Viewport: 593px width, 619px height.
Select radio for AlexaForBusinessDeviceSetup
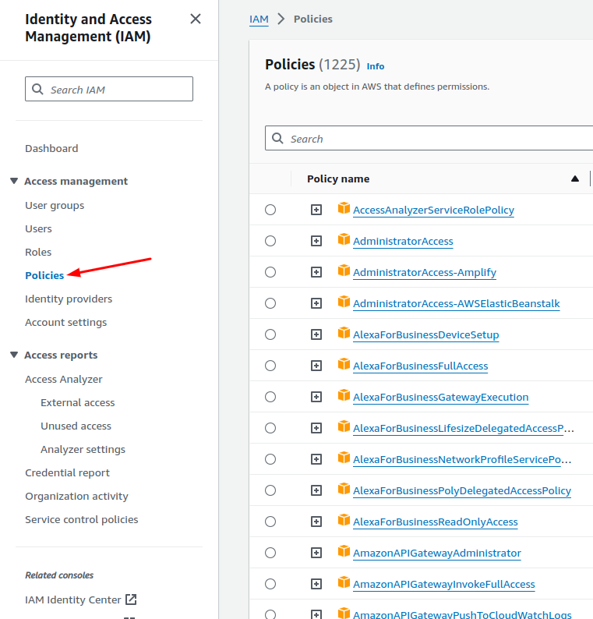pyautogui.click(x=270, y=334)
